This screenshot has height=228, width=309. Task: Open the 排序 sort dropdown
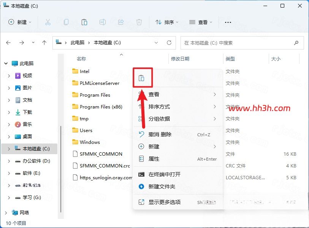click(167, 22)
